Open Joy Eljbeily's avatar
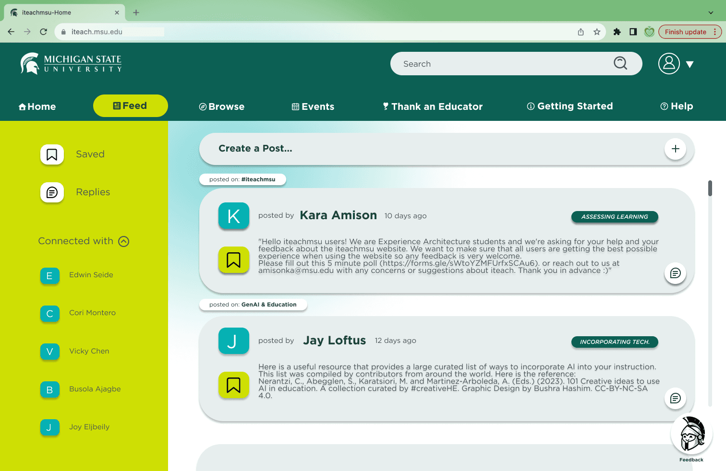The image size is (726, 471). pyautogui.click(x=49, y=427)
